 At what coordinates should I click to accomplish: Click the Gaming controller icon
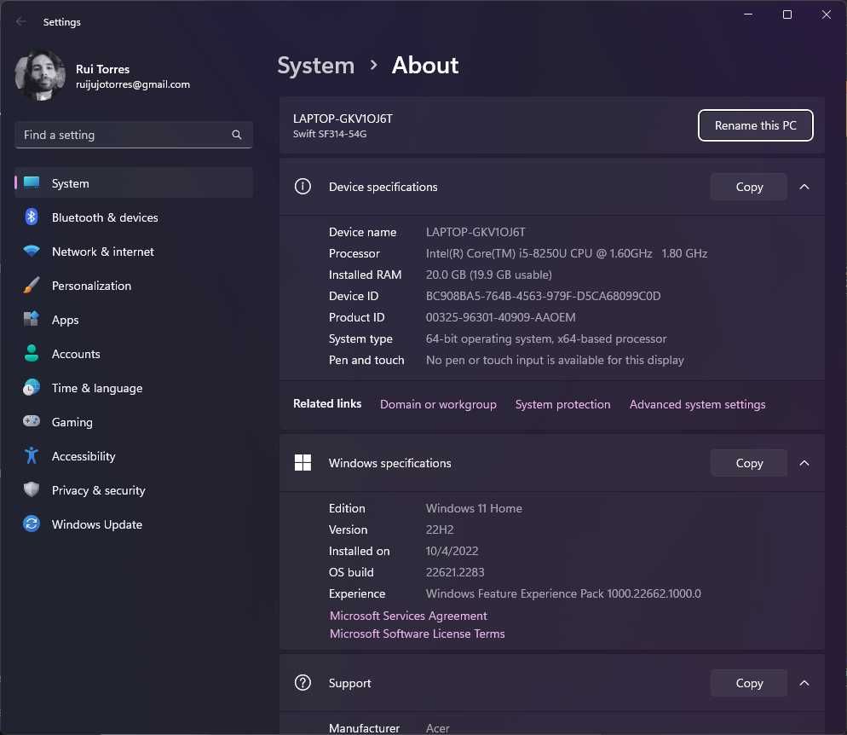(32, 421)
